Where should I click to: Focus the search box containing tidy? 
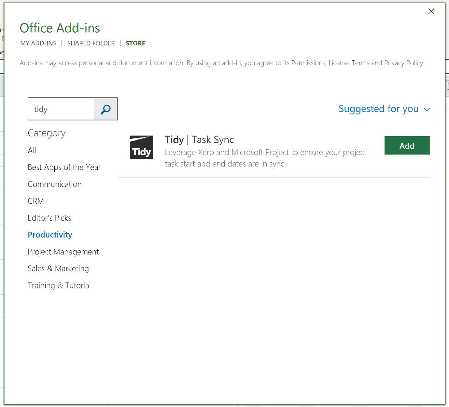pos(61,109)
